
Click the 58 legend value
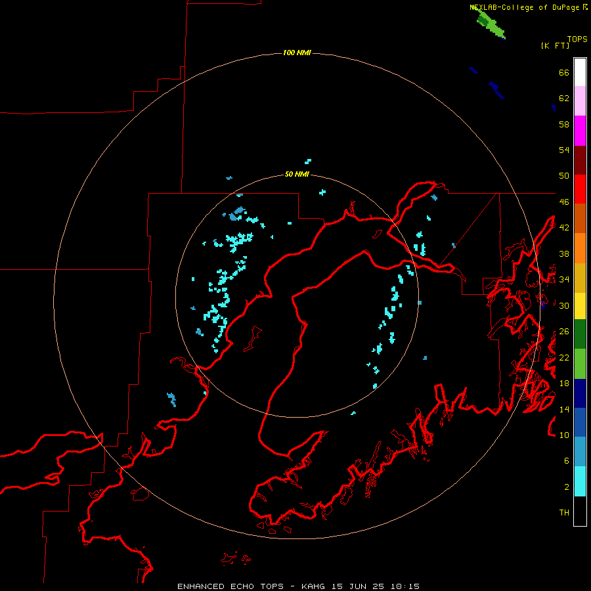(564, 124)
